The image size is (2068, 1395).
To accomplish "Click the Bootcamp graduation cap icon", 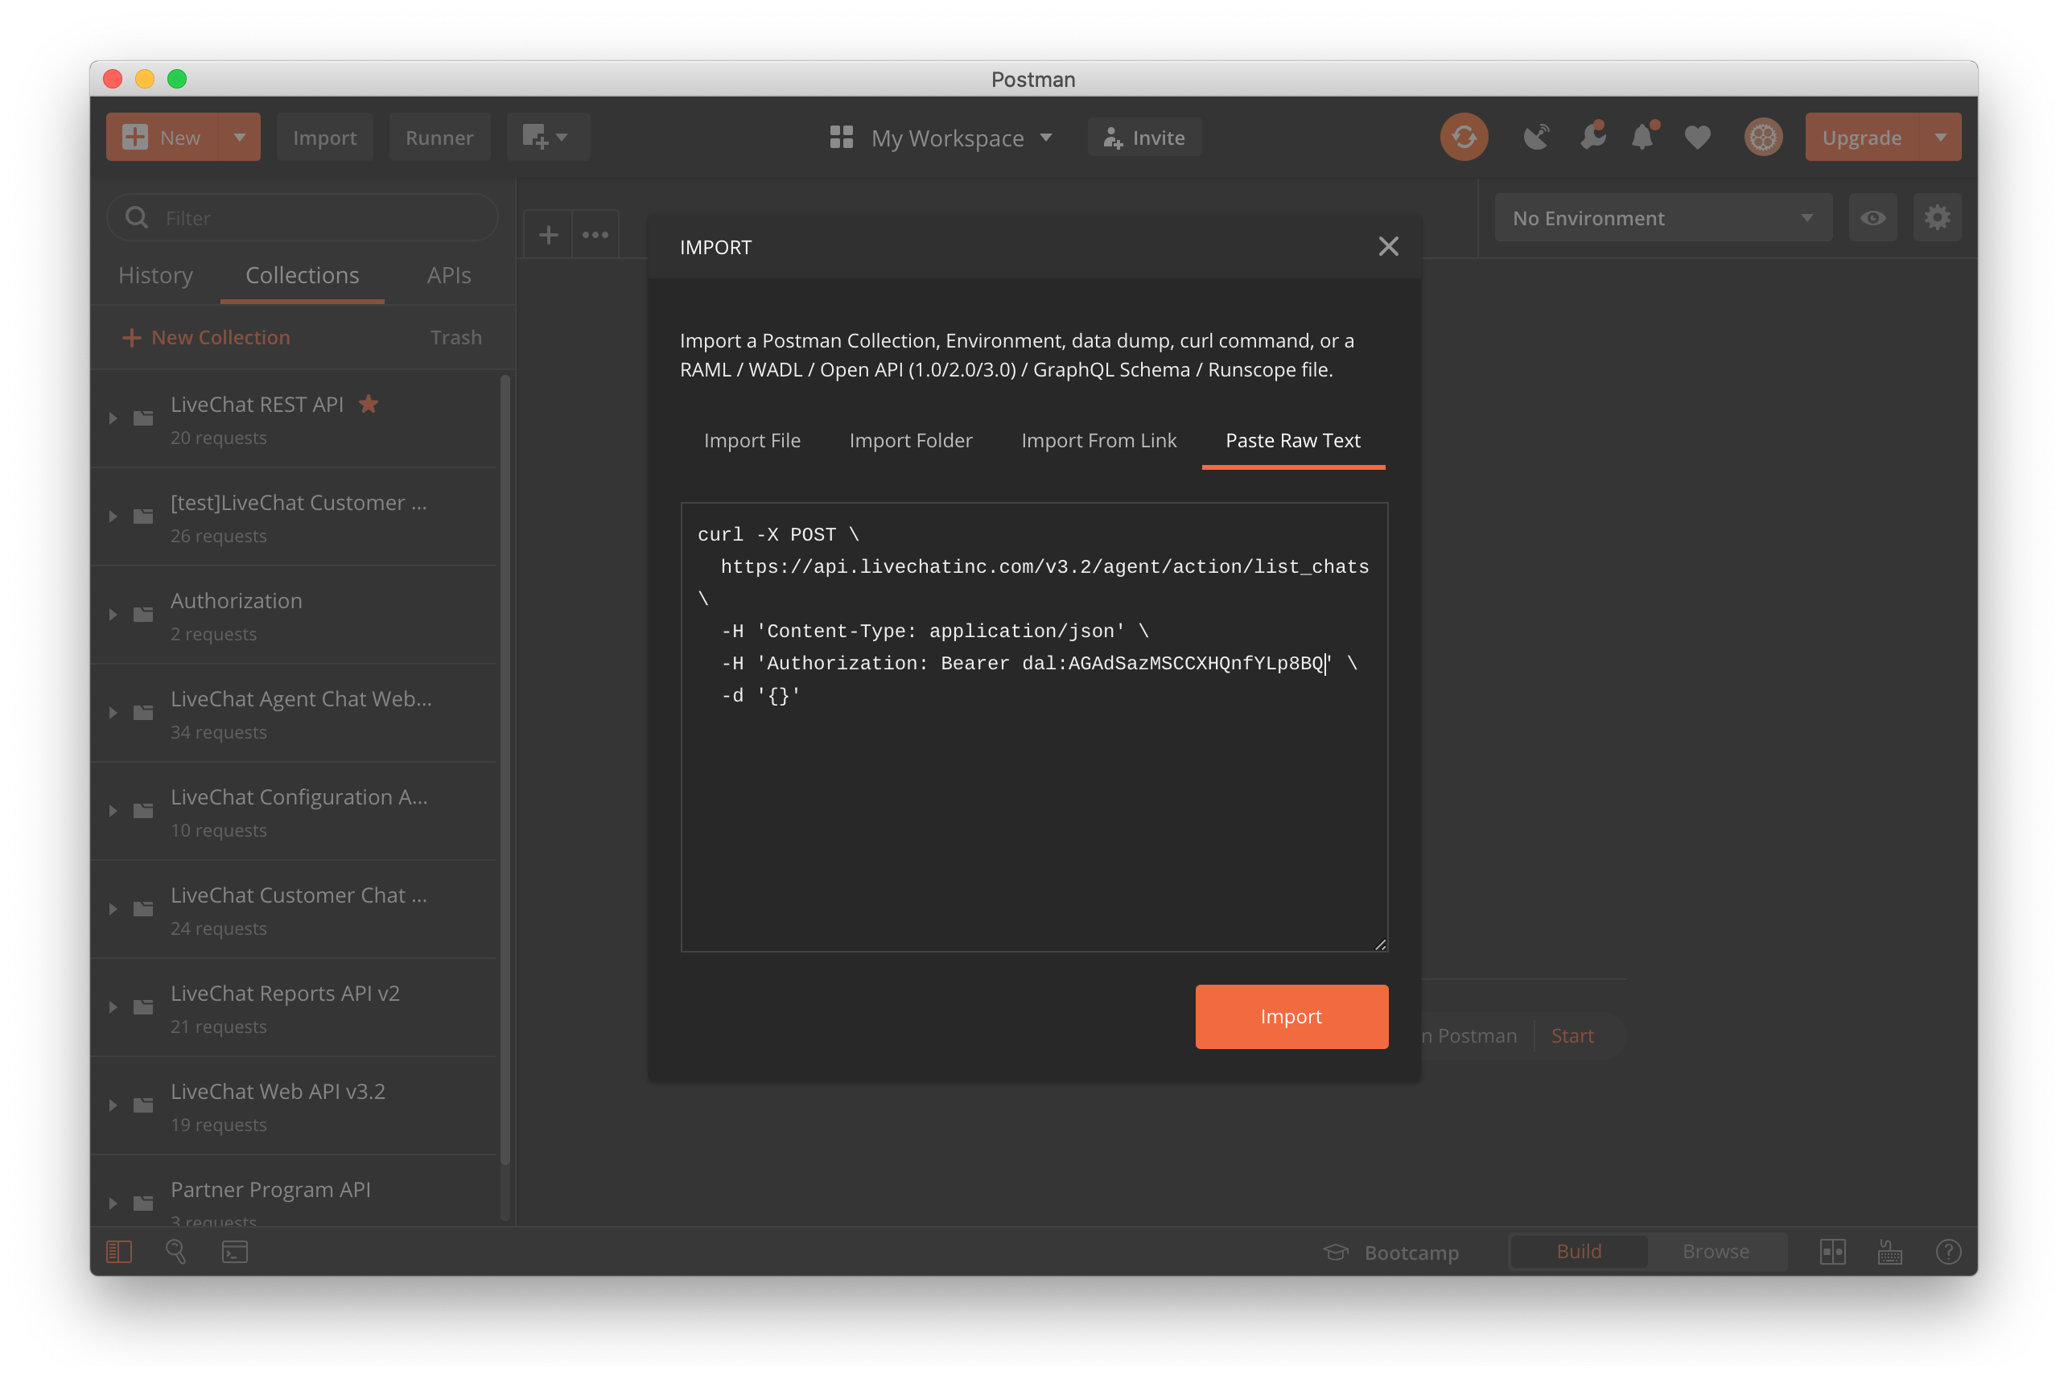I will click(x=1335, y=1252).
